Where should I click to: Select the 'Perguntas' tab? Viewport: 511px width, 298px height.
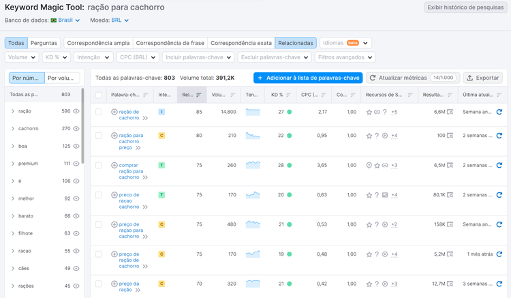click(x=44, y=43)
